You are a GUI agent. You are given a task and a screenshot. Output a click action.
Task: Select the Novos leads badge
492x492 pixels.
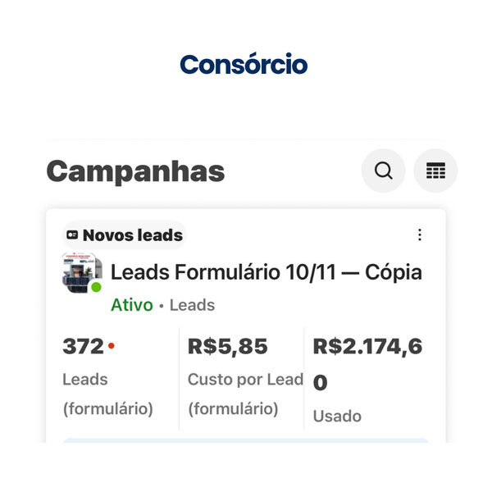[x=125, y=235]
